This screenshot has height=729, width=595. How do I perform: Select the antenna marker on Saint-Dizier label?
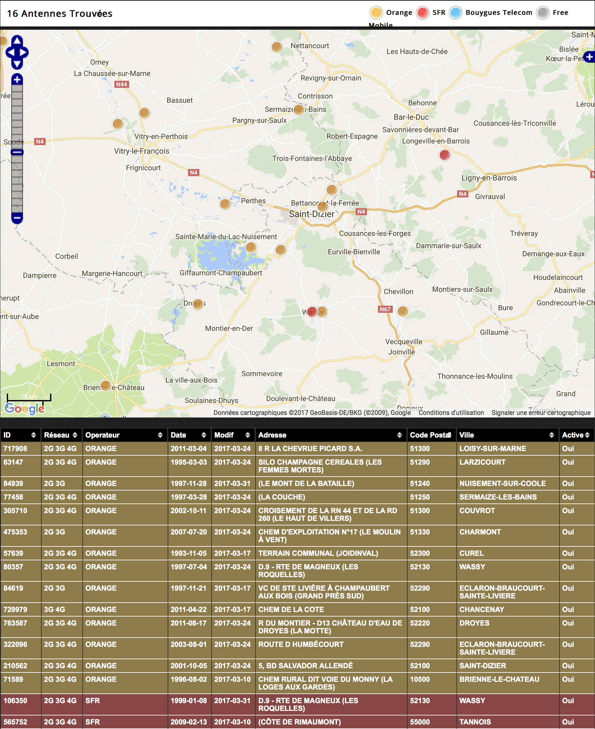(x=322, y=206)
